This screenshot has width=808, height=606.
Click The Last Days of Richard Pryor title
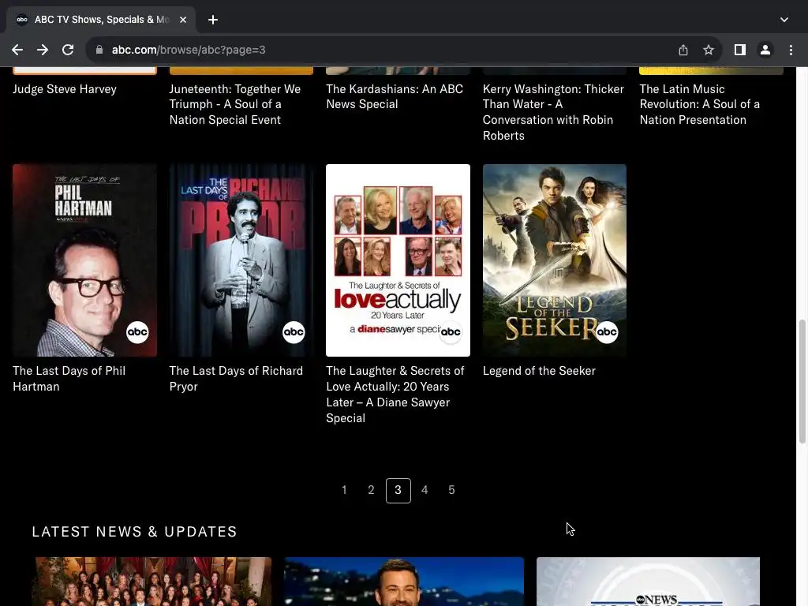(236, 379)
